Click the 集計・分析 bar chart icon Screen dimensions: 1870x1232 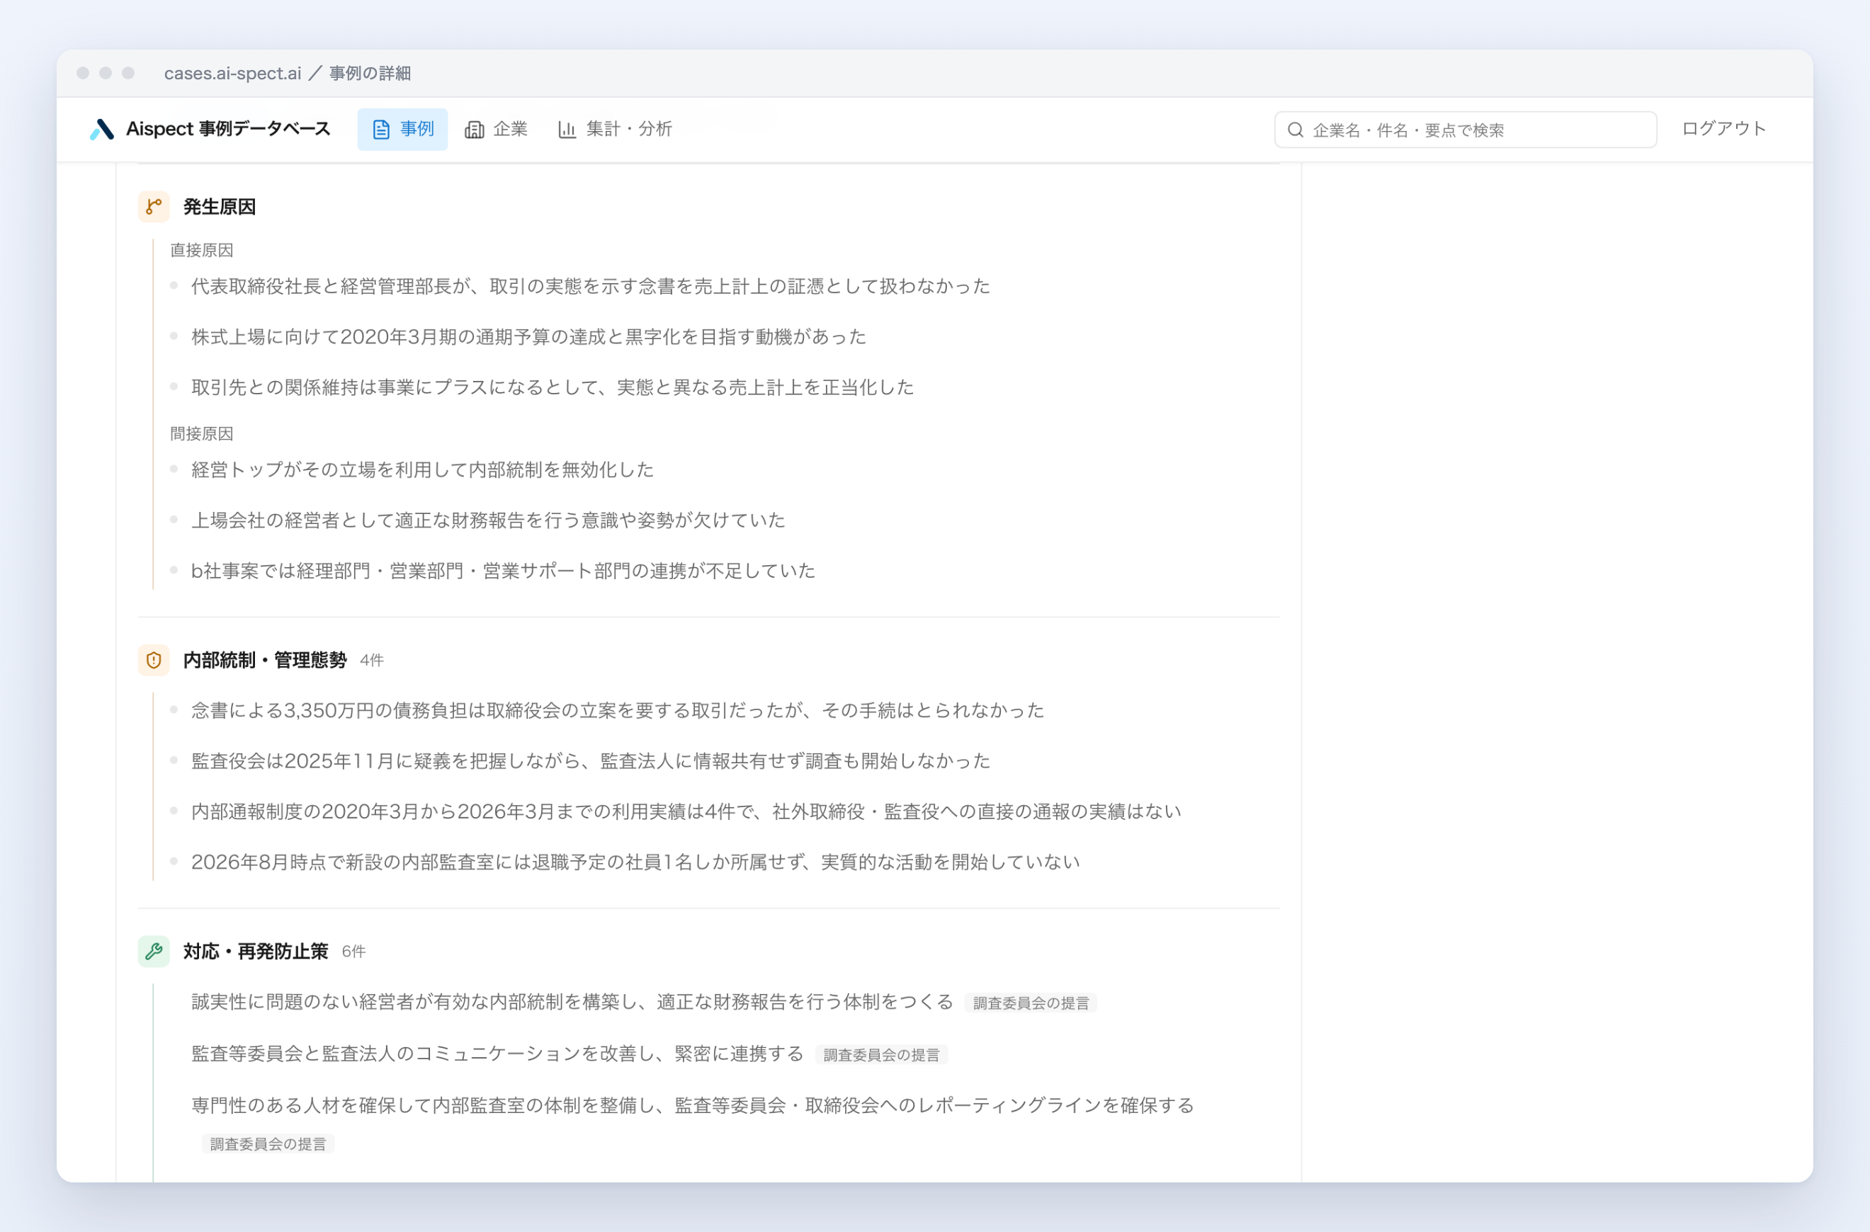click(x=567, y=130)
